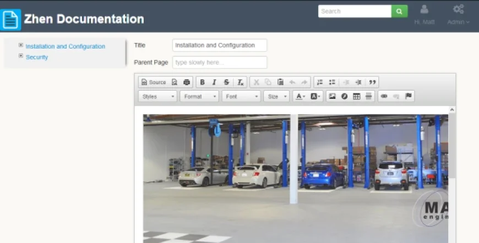Click the Print icon in toolbar
The width and height of the screenshot is (479, 243).
(187, 82)
